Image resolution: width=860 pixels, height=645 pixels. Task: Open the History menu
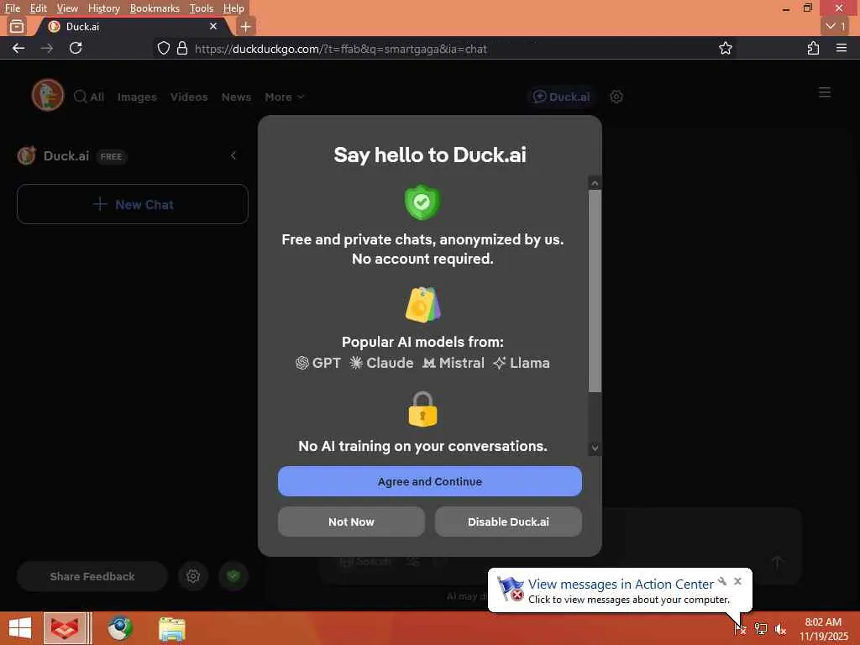coord(103,8)
